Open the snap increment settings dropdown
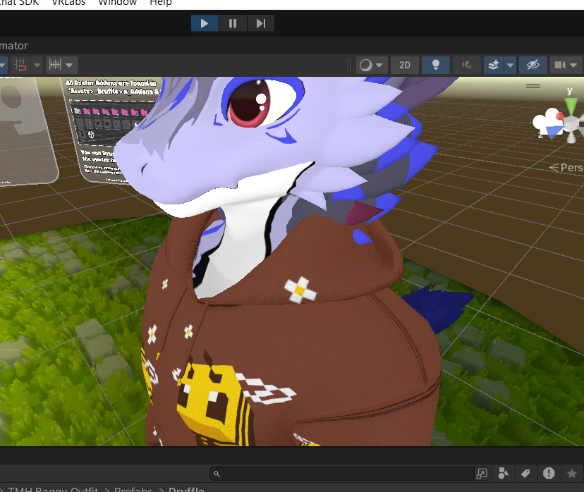The width and height of the screenshot is (584, 492). coord(69,65)
